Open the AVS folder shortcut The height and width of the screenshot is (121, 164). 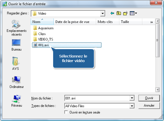coord(16,63)
